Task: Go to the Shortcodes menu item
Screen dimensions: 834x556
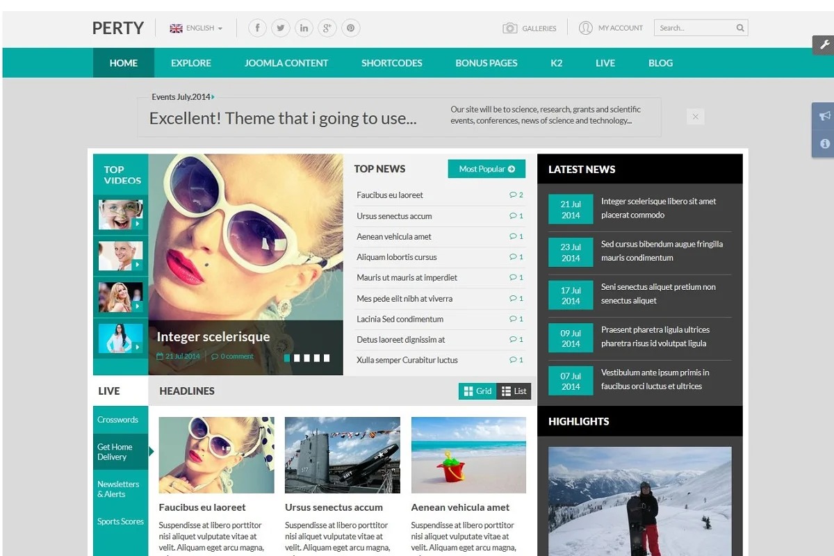Action: point(391,63)
